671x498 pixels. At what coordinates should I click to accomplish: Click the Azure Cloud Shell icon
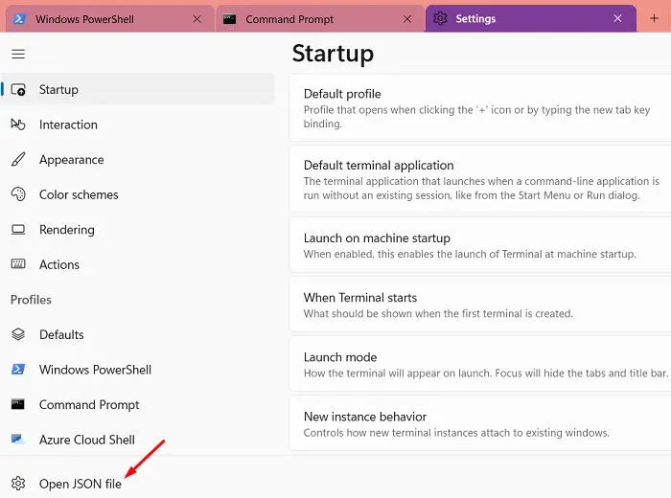[x=18, y=440]
